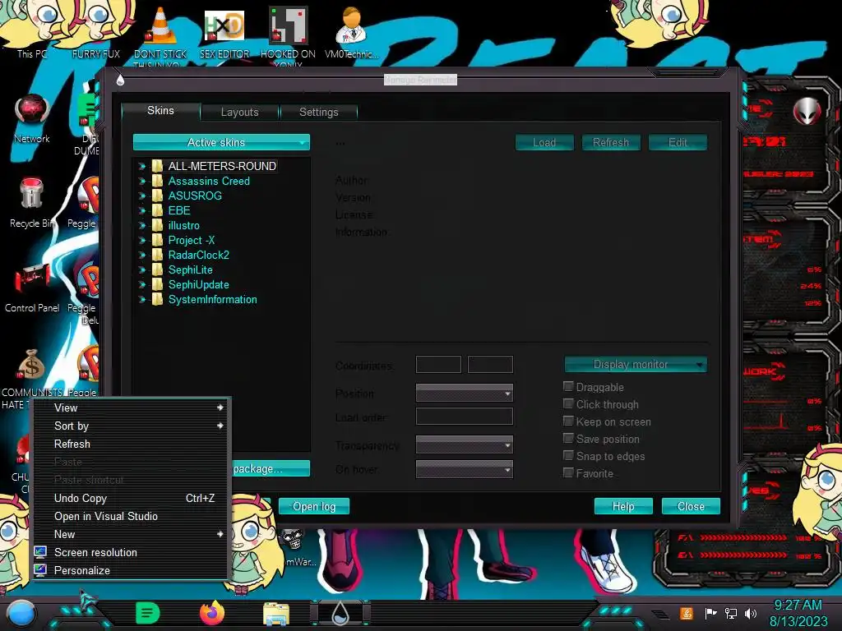This screenshot has height=631, width=842.
Task: Click the first Coordinates input field
Action: 438,364
